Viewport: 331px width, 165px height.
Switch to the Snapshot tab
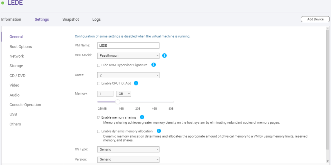point(70,19)
